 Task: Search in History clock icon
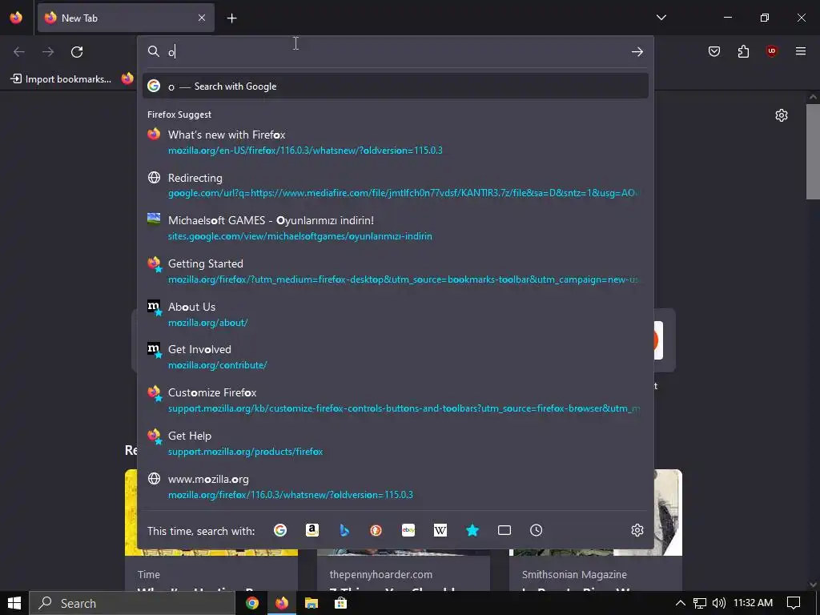click(x=536, y=530)
